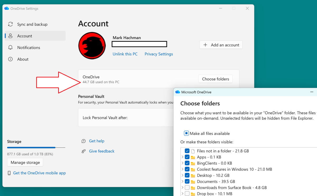Click the plus icon on Add an account
Image resolution: width=317 pixels, height=196 pixels.
pyautogui.click(x=205, y=45)
